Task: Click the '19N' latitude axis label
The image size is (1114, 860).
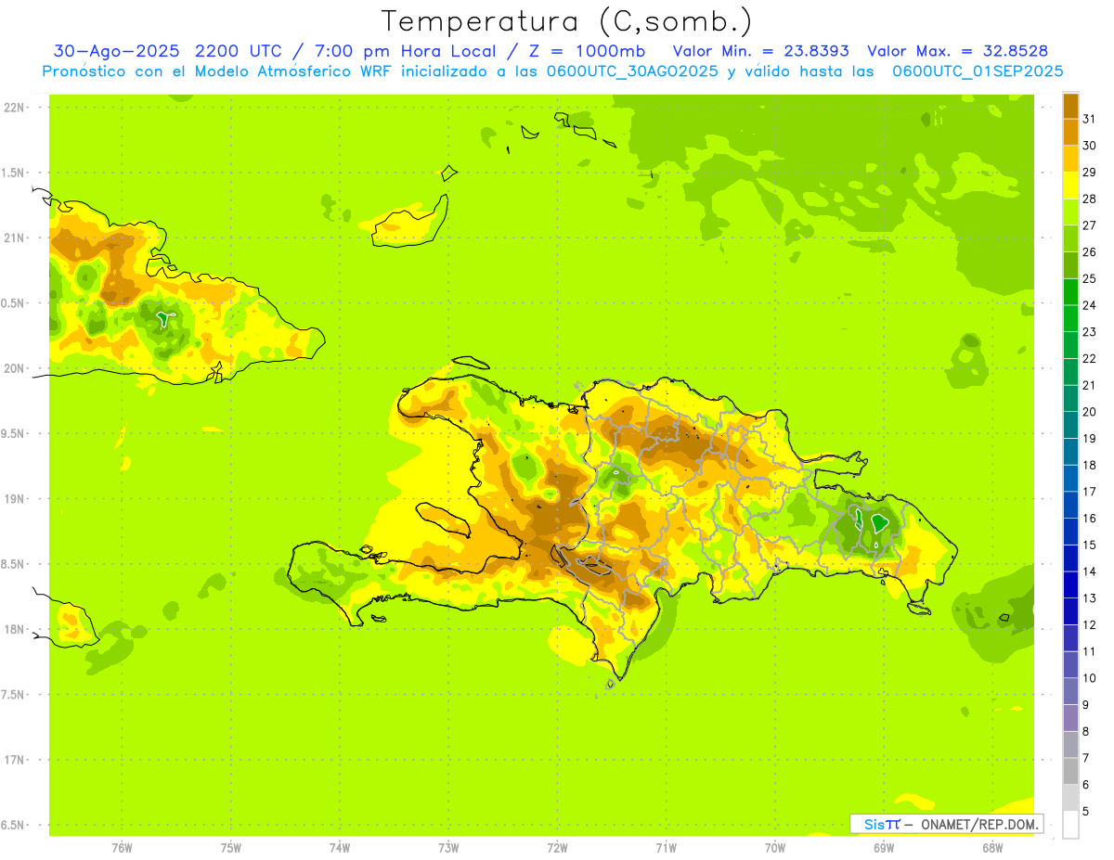Action: pyautogui.click(x=15, y=498)
